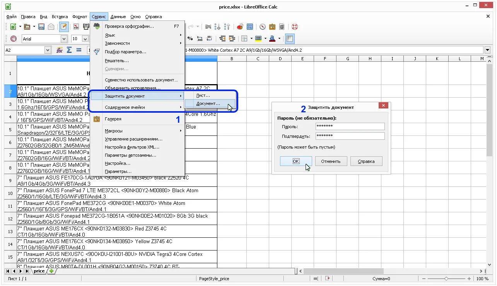
Task: Apply the yellow Background Color
Action: point(258,39)
